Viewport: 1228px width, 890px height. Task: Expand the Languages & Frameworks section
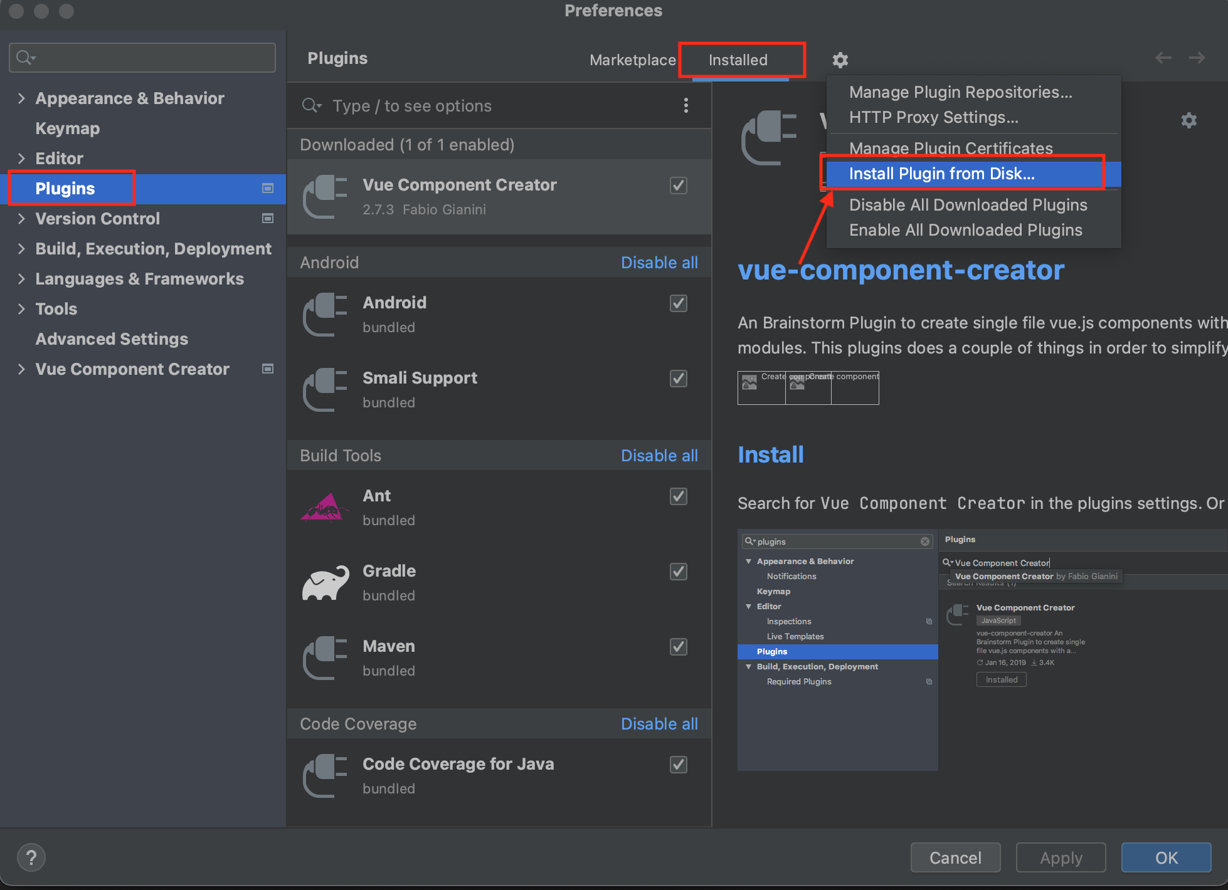22,279
